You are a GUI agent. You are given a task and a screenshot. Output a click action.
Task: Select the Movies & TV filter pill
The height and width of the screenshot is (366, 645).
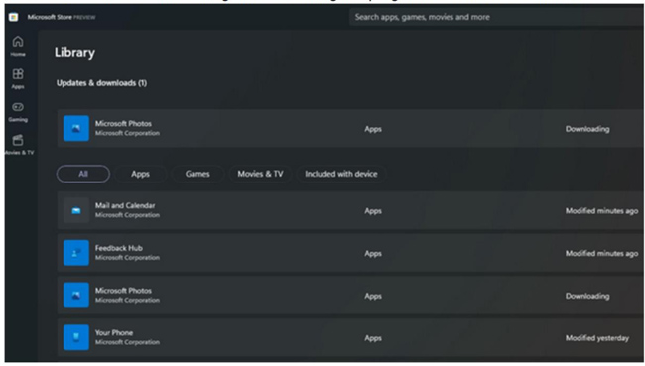[x=260, y=174]
